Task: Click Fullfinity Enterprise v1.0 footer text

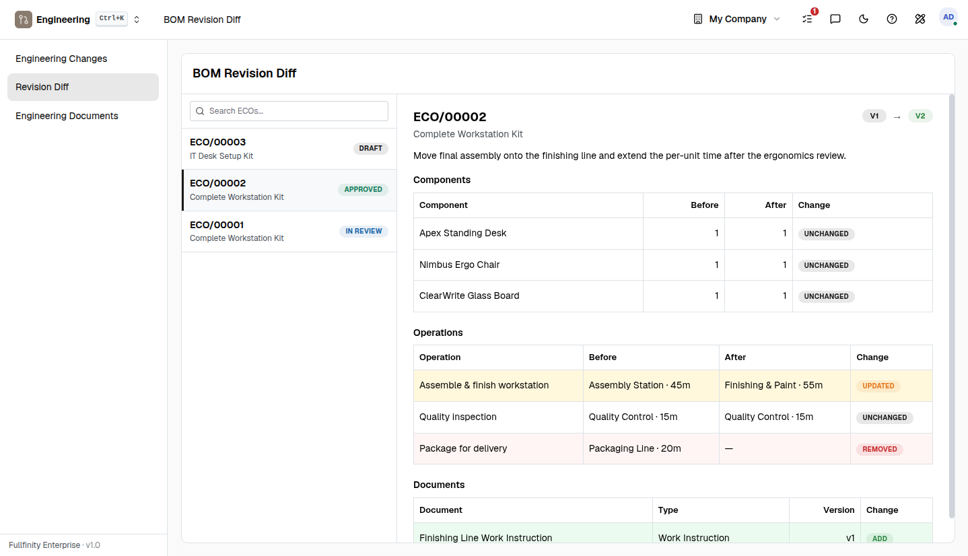Action: click(x=55, y=545)
